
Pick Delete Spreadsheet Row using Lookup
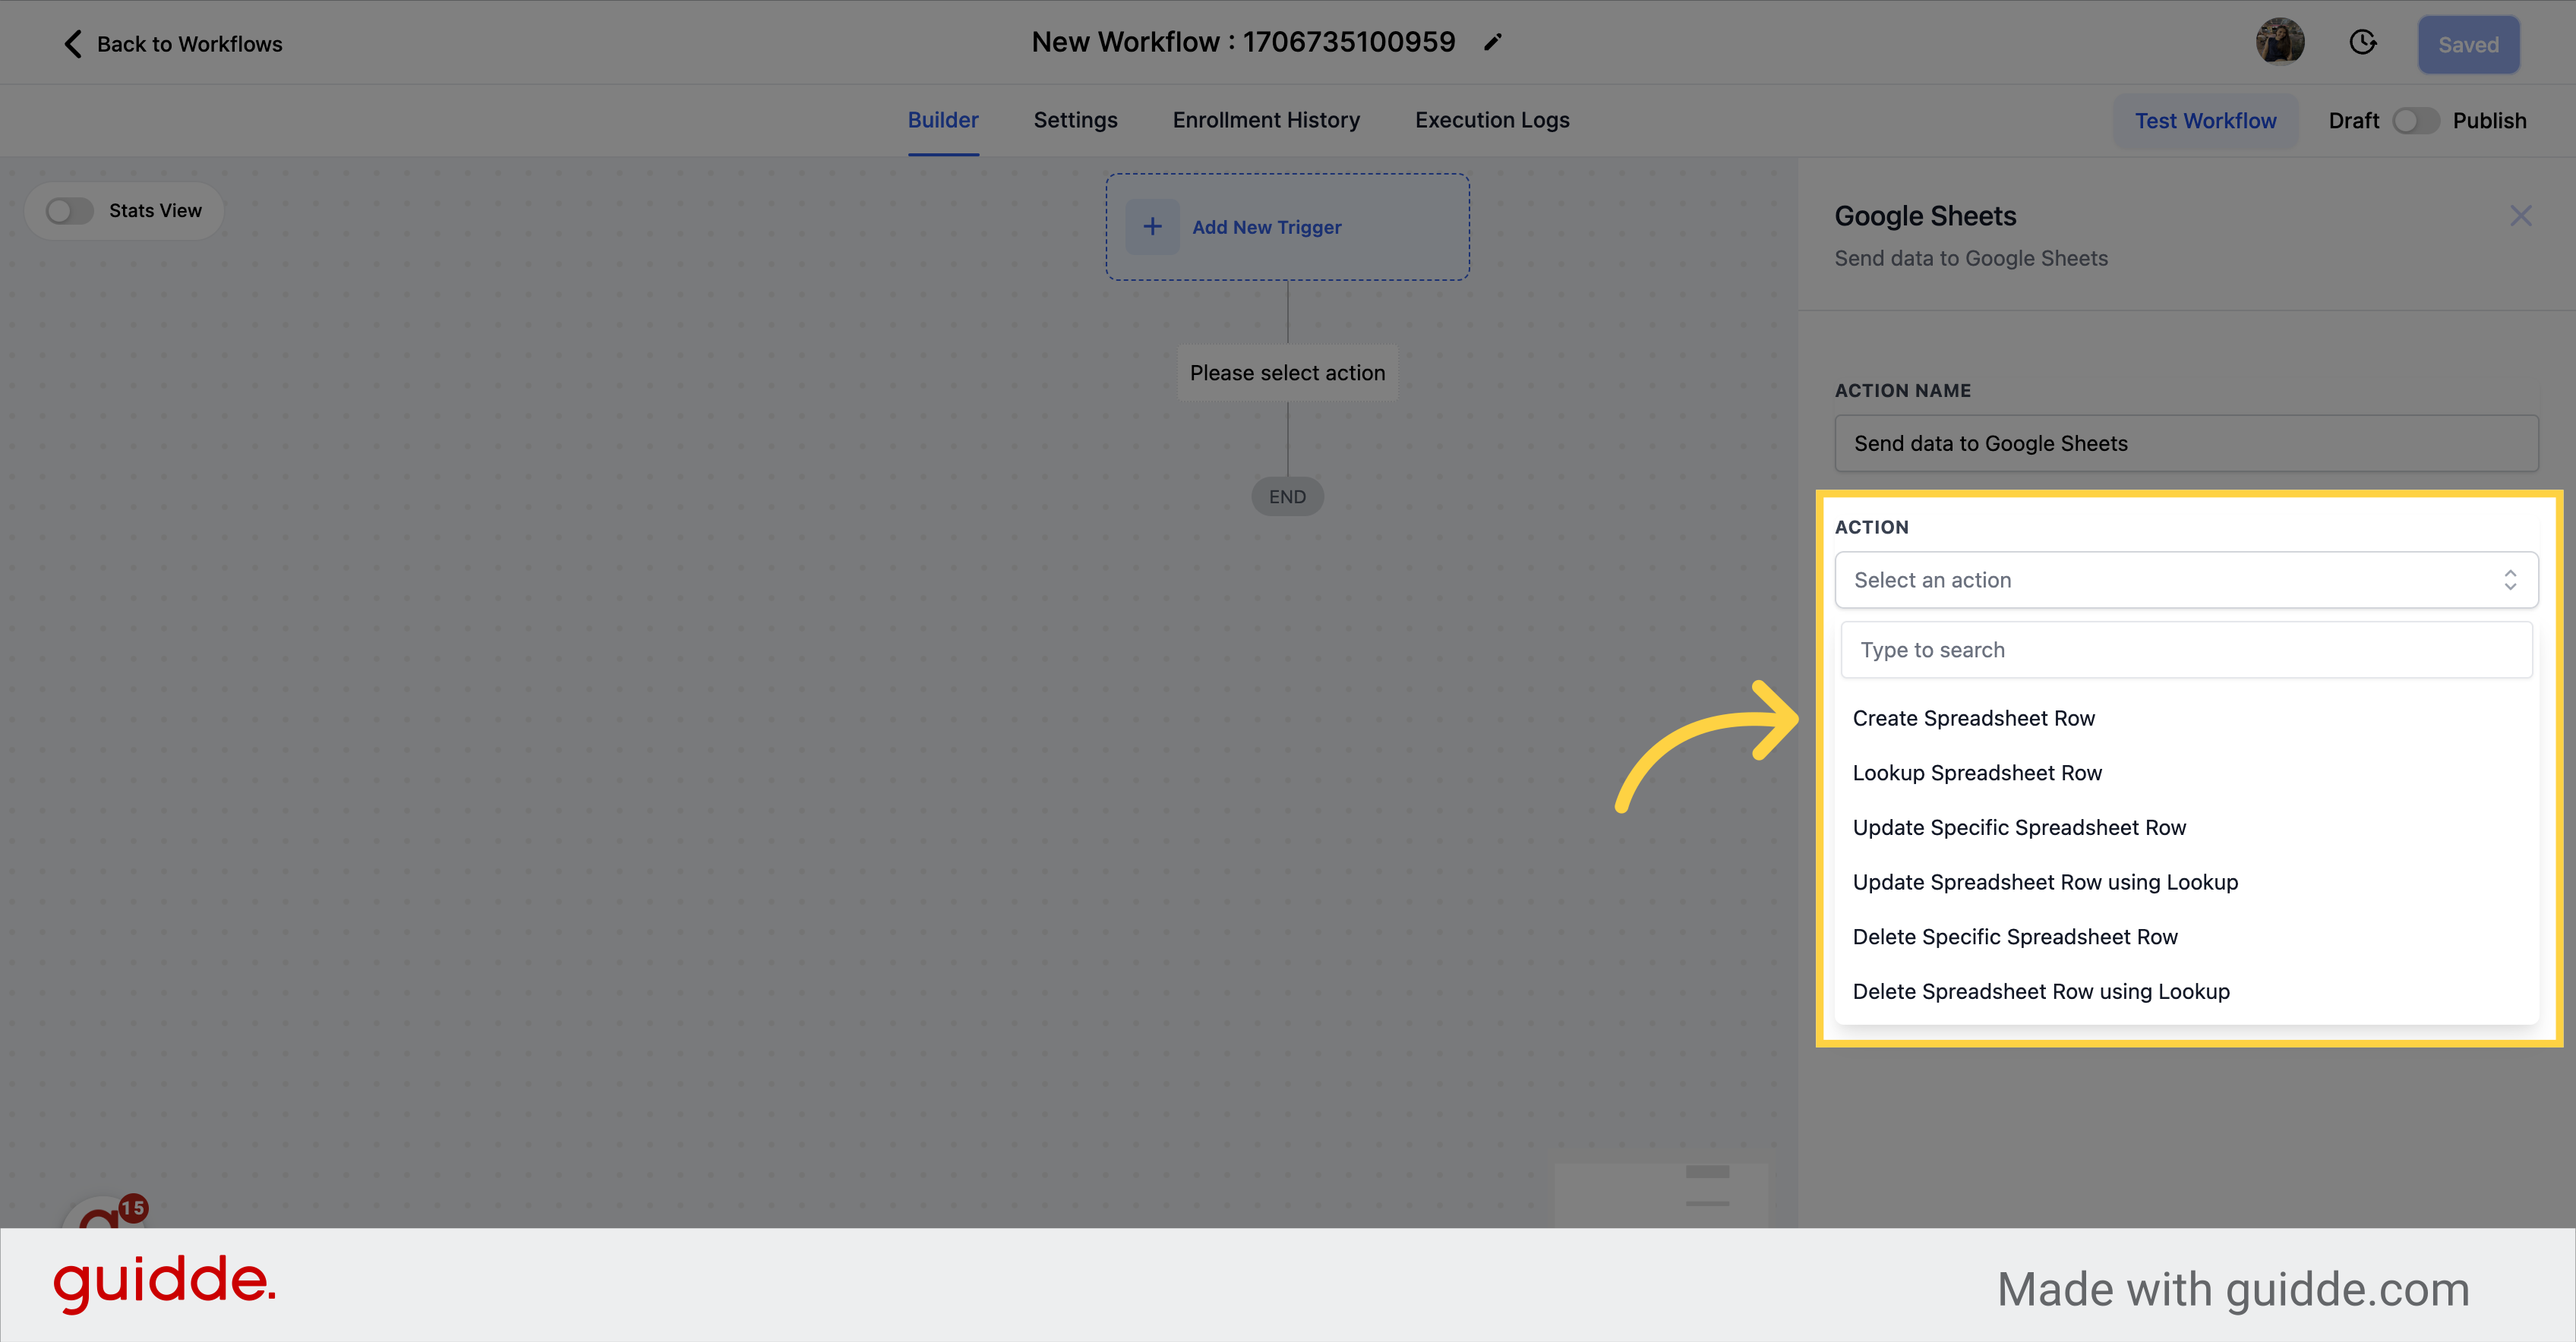[x=2186, y=991]
